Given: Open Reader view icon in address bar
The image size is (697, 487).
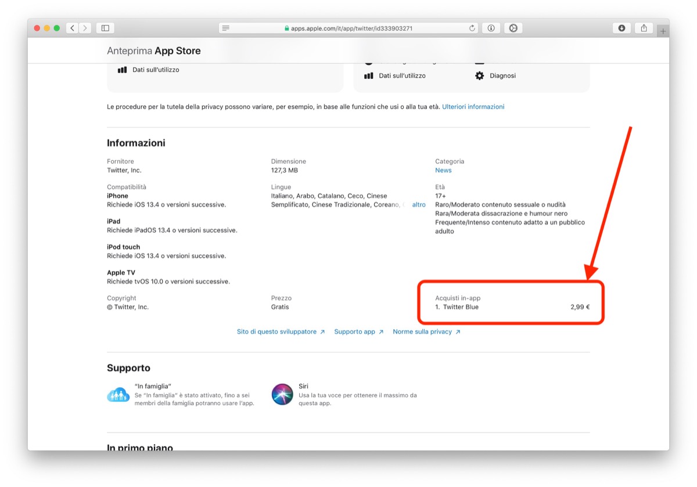Looking at the screenshot, I should coord(226,28).
